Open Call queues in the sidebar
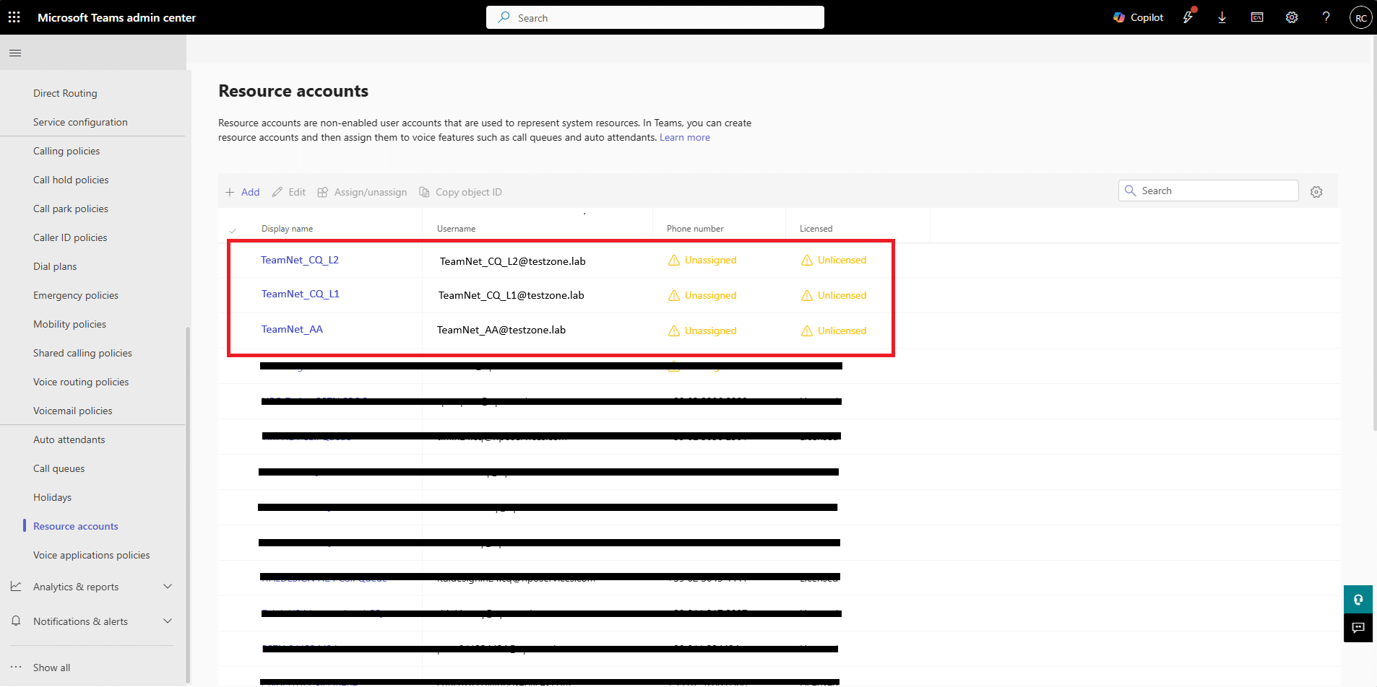The height and width of the screenshot is (687, 1377). pyautogui.click(x=59, y=468)
